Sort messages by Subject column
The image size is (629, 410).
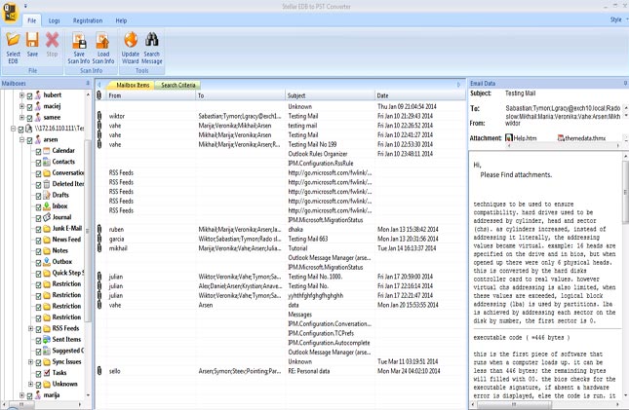pyautogui.click(x=330, y=95)
